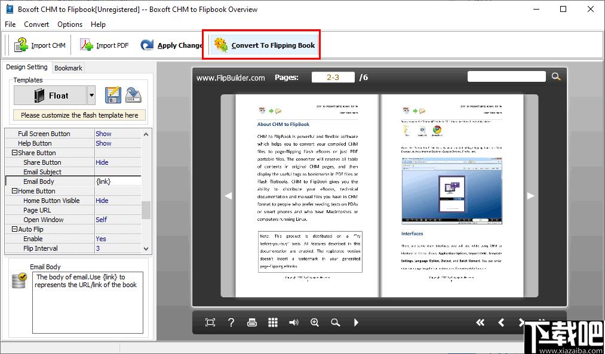Viewport: 605px width, 354px height.
Task: Click the property list scroll up arrow
Action: (146, 134)
